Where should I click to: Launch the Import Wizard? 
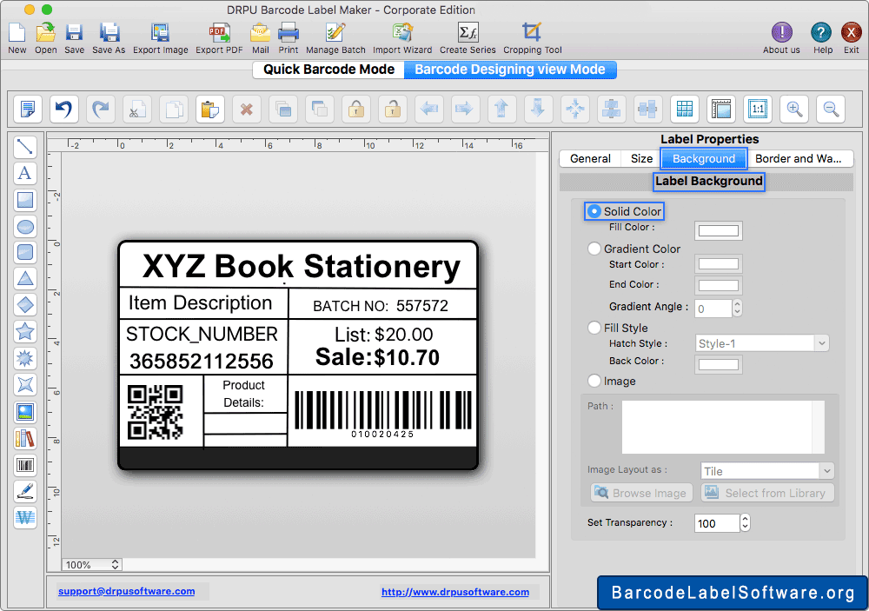point(402,33)
